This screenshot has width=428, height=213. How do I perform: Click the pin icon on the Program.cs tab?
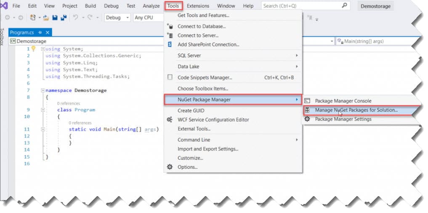(x=40, y=32)
